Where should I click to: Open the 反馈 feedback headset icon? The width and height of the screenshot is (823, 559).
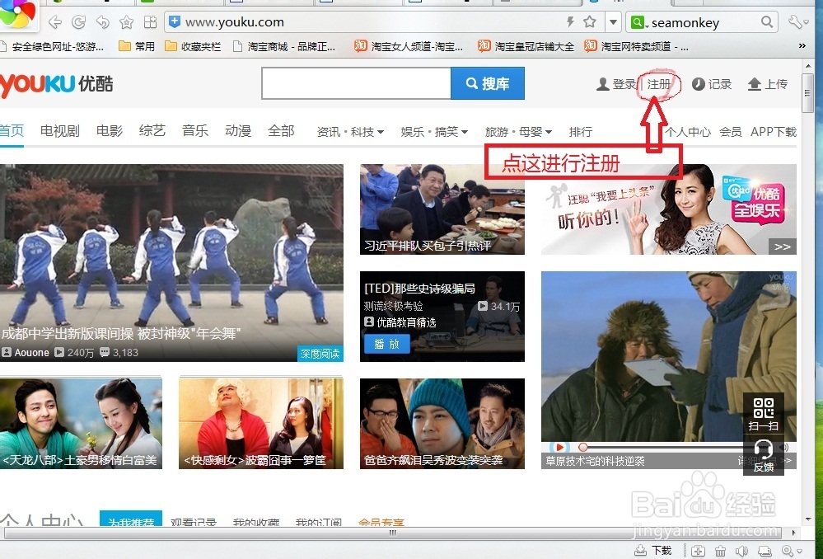pos(763,455)
